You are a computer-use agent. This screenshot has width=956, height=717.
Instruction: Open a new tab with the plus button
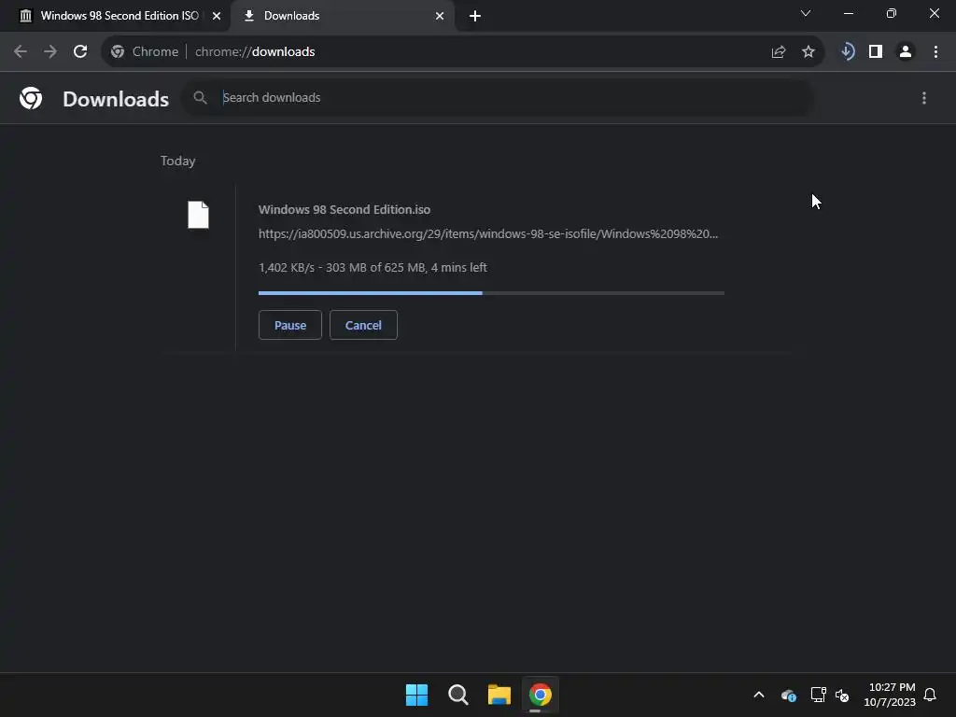tap(475, 16)
